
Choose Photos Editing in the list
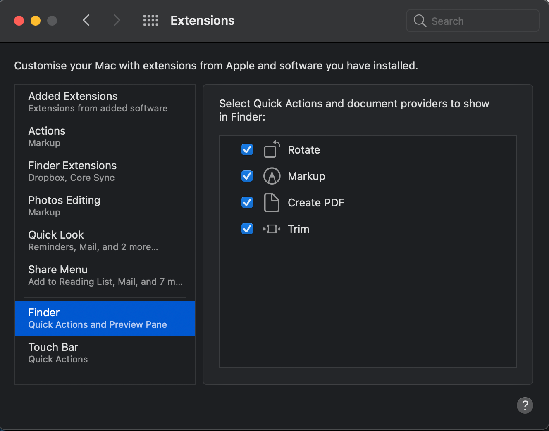click(105, 206)
